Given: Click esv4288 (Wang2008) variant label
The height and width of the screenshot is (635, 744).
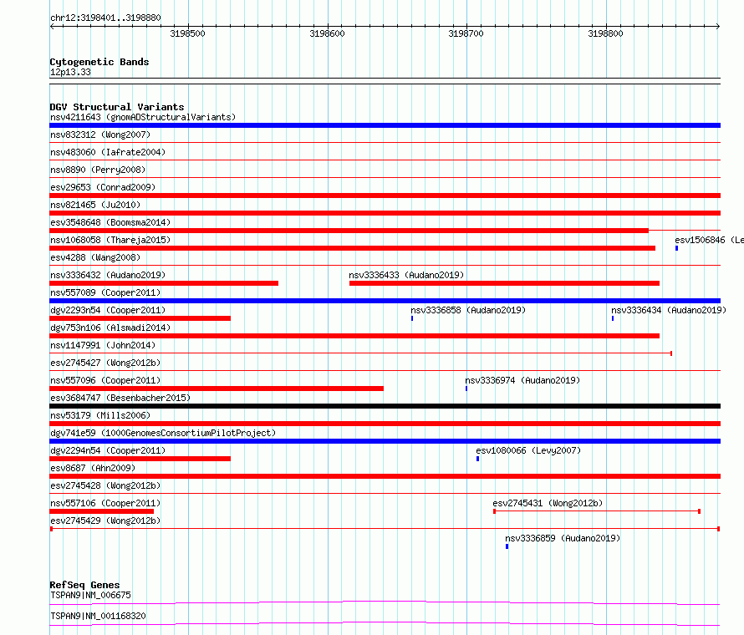Looking at the screenshot, I should click(x=95, y=257).
